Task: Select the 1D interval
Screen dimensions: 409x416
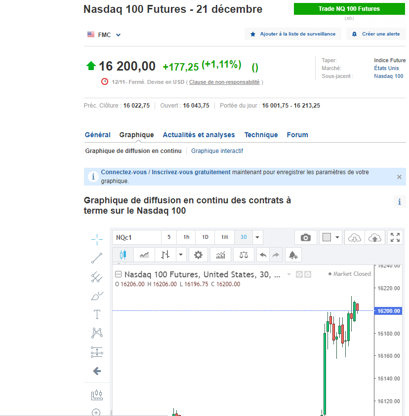Action: 205,237
